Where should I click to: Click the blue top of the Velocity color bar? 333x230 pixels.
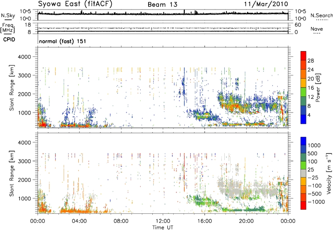click(x=303, y=141)
